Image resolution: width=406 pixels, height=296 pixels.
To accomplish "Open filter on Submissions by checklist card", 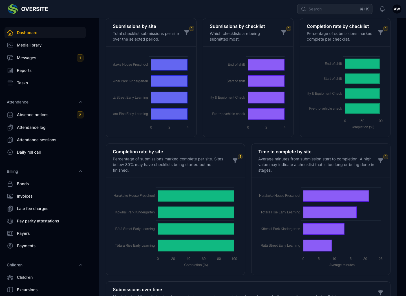I will pos(284,32).
